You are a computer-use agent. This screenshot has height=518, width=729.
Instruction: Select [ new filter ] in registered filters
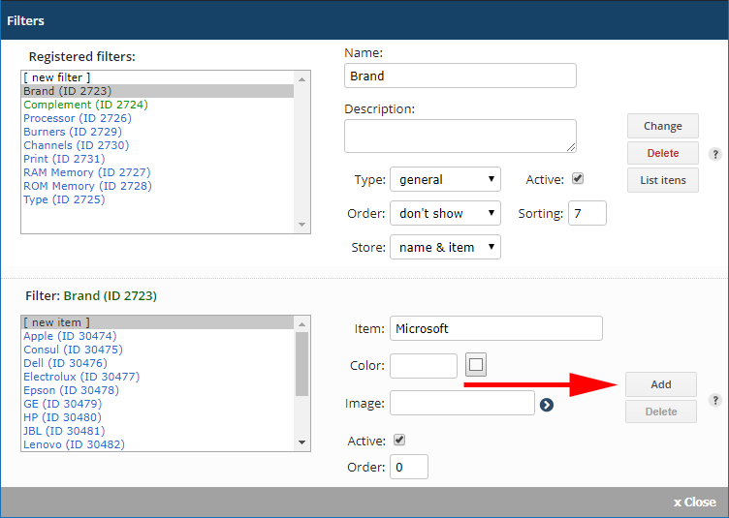[158, 77]
